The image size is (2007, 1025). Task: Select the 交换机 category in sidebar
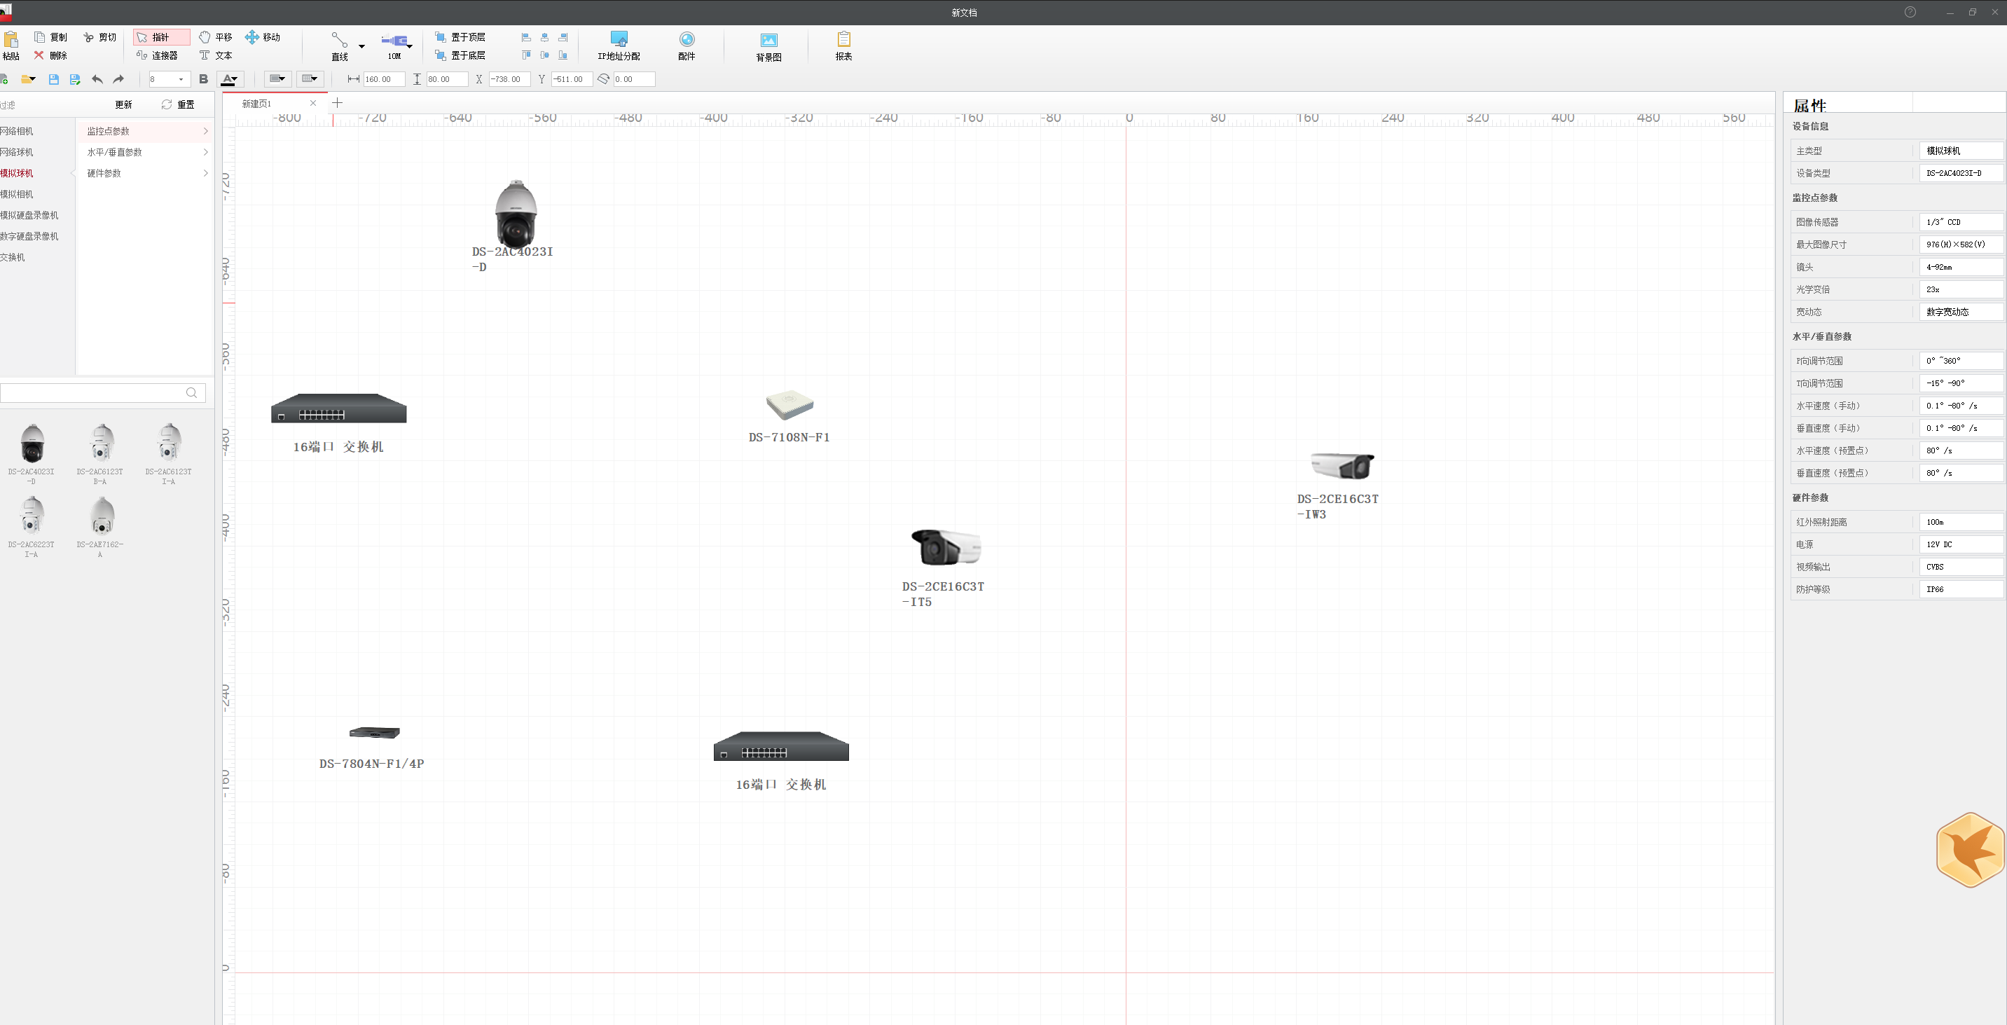pyautogui.click(x=13, y=257)
